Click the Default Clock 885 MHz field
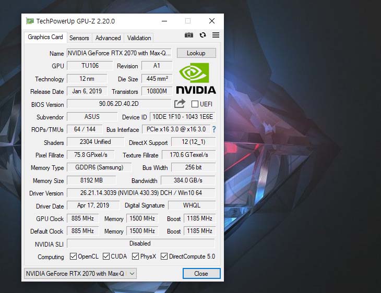Image resolution: width=381 pixels, height=293 pixels. [x=82, y=230]
